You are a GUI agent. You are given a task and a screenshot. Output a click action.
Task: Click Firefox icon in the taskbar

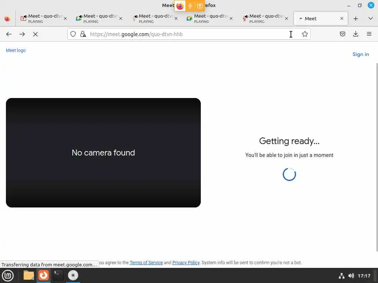(x=44, y=275)
